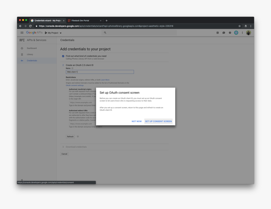271x209 pixels.
Task: Click the browser forward arrow
Action: tap(26, 26)
